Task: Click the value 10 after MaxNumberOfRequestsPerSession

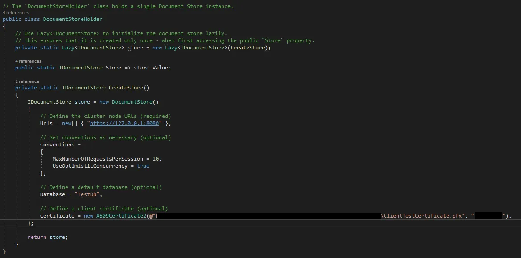Action: [156, 159]
